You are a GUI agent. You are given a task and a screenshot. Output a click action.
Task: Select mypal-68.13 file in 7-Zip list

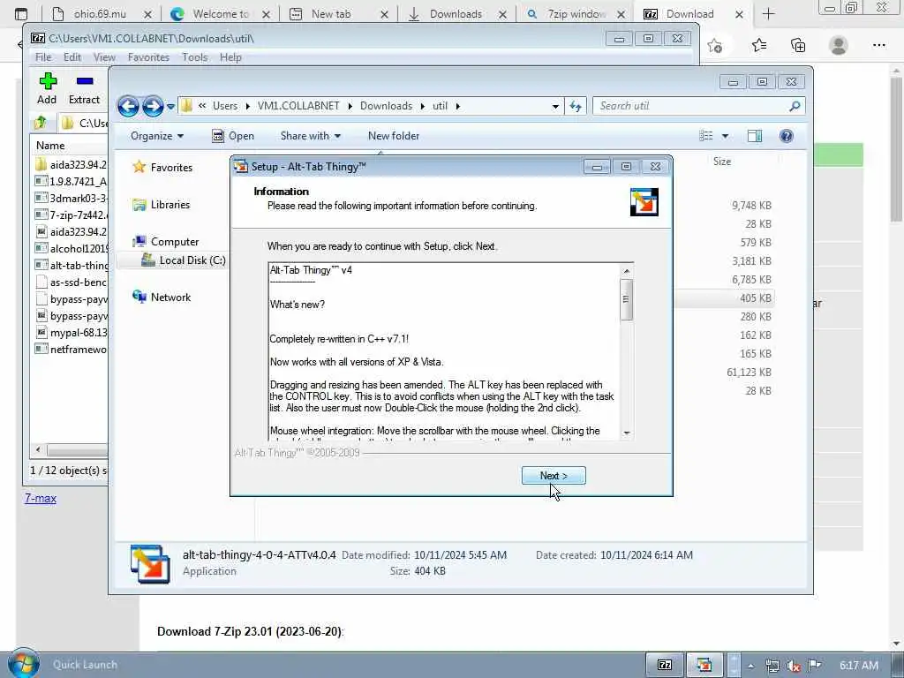[71, 333]
